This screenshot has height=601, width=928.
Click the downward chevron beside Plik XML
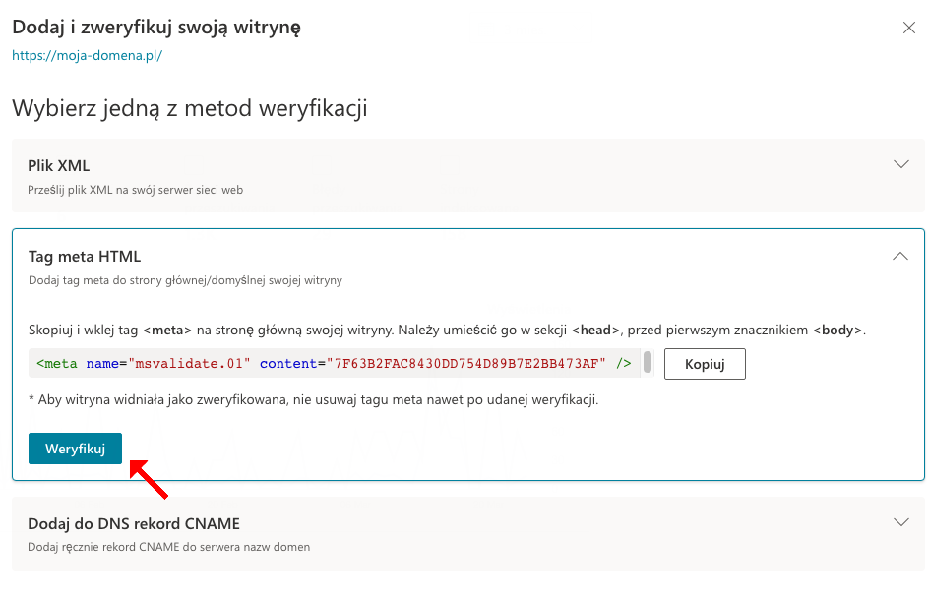click(901, 164)
